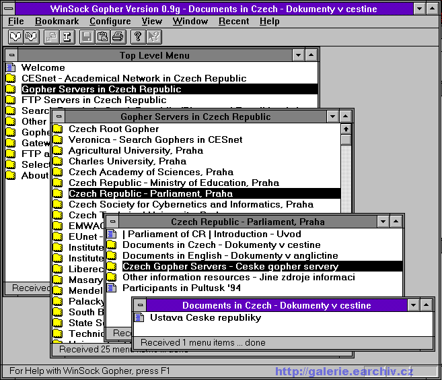Click folder icon beside Other information resources
Viewport: 442px width, 380px height.
[112, 277]
